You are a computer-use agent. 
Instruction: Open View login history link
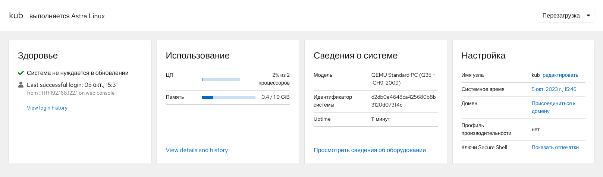(x=47, y=108)
